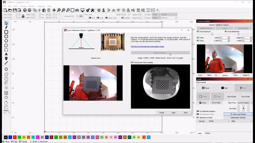255x143 pixels.
Task: Create a new file from toolbar
Action: click(x=6, y=10)
